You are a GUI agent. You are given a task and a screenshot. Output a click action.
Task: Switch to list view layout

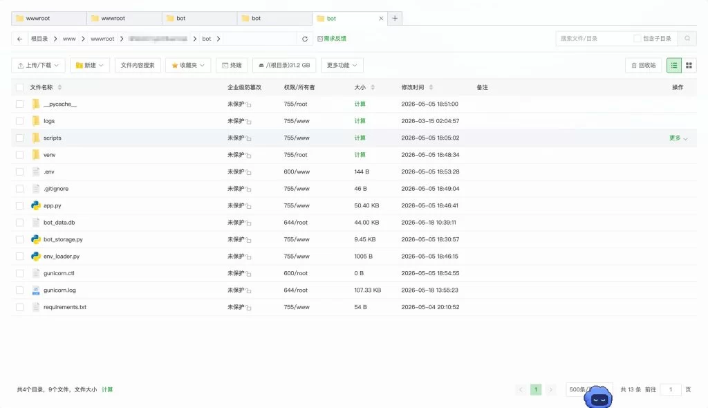[673, 66]
